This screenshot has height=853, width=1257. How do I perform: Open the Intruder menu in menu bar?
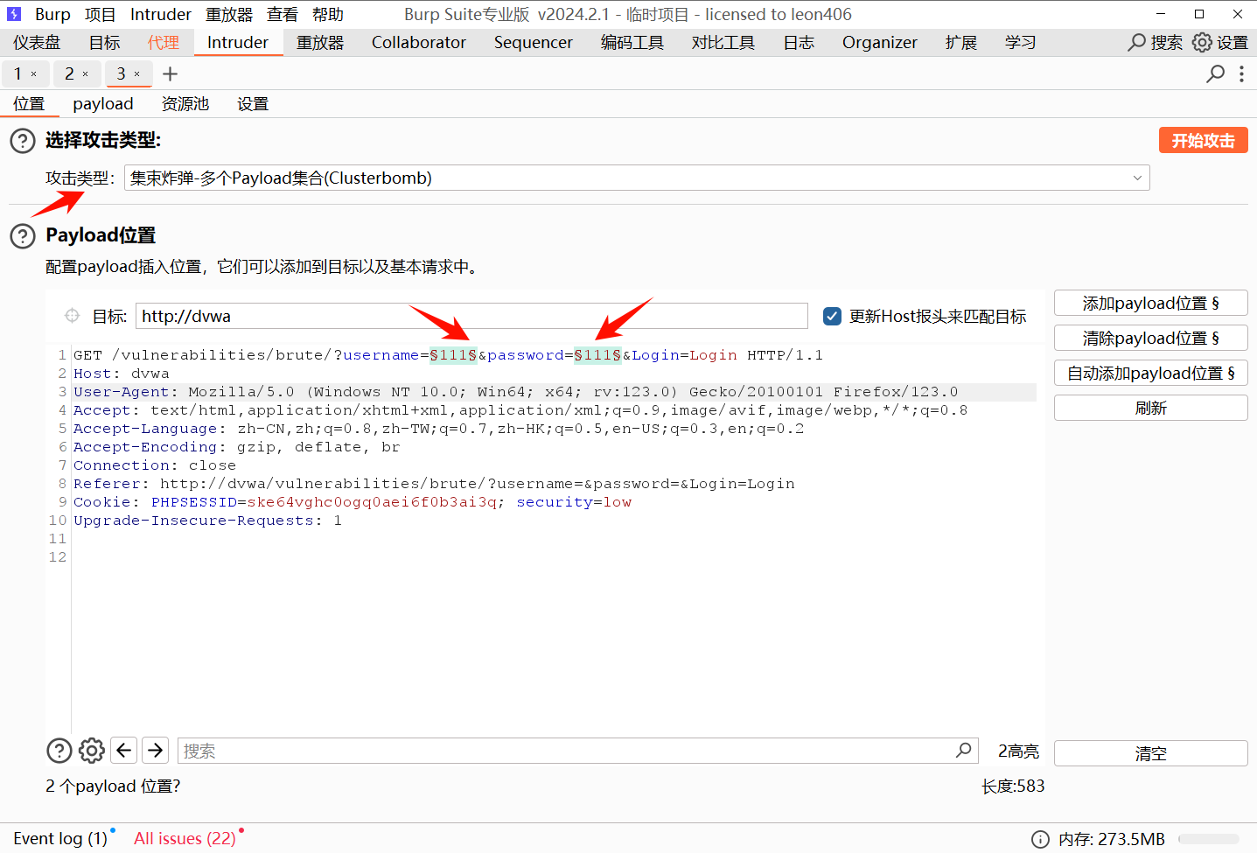(161, 14)
